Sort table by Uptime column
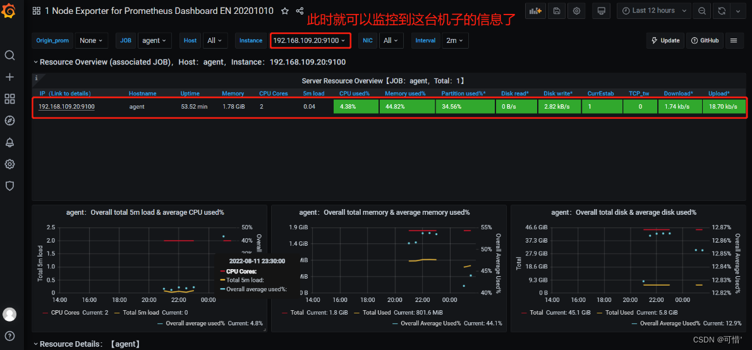 (x=190, y=94)
